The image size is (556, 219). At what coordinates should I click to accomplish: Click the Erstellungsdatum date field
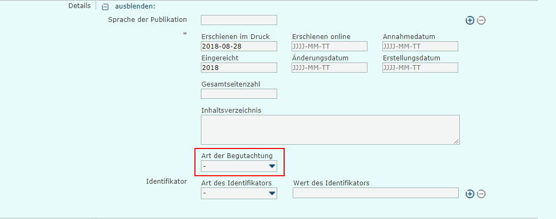click(420, 68)
